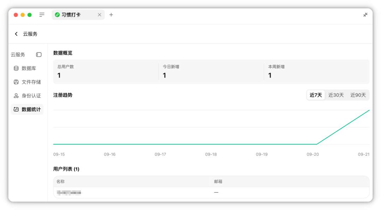
Task: Add a new tab with plus icon
Action: click(x=111, y=15)
